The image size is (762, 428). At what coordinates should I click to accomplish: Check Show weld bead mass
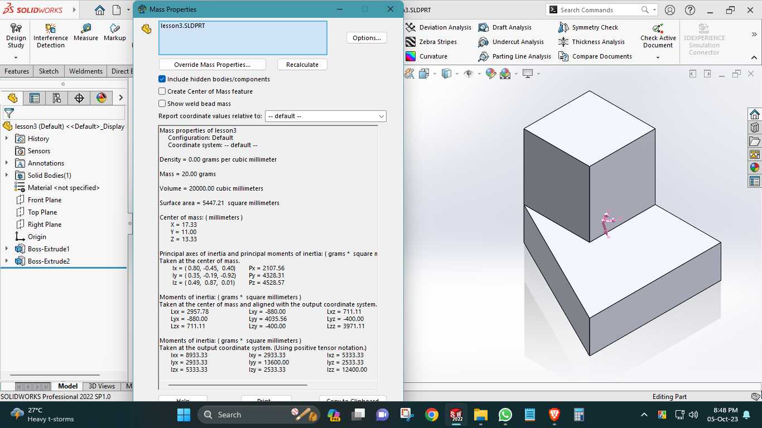(x=162, y=104)
